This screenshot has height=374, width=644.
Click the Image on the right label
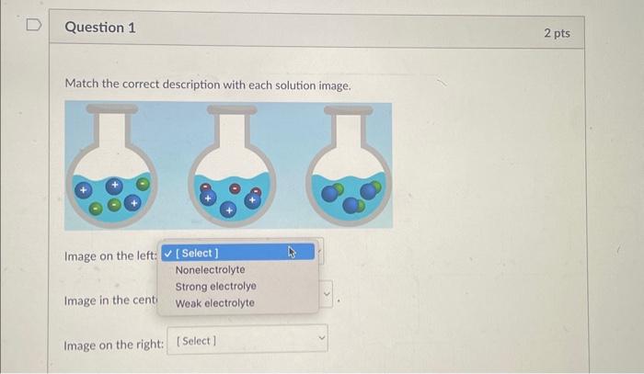(114, 346)
